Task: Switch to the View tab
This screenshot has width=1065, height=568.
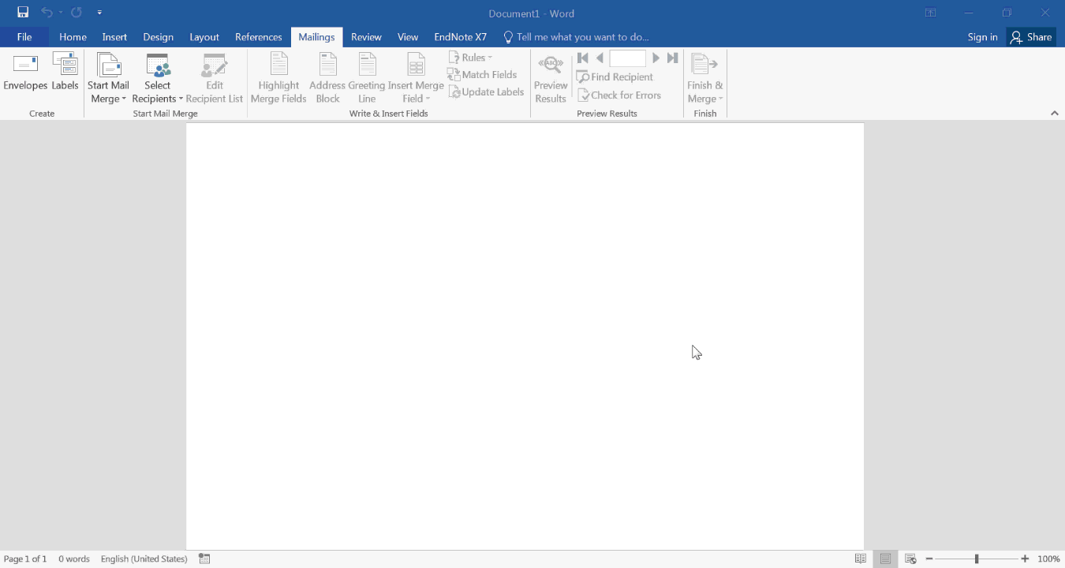Action: tap(408, 37)
